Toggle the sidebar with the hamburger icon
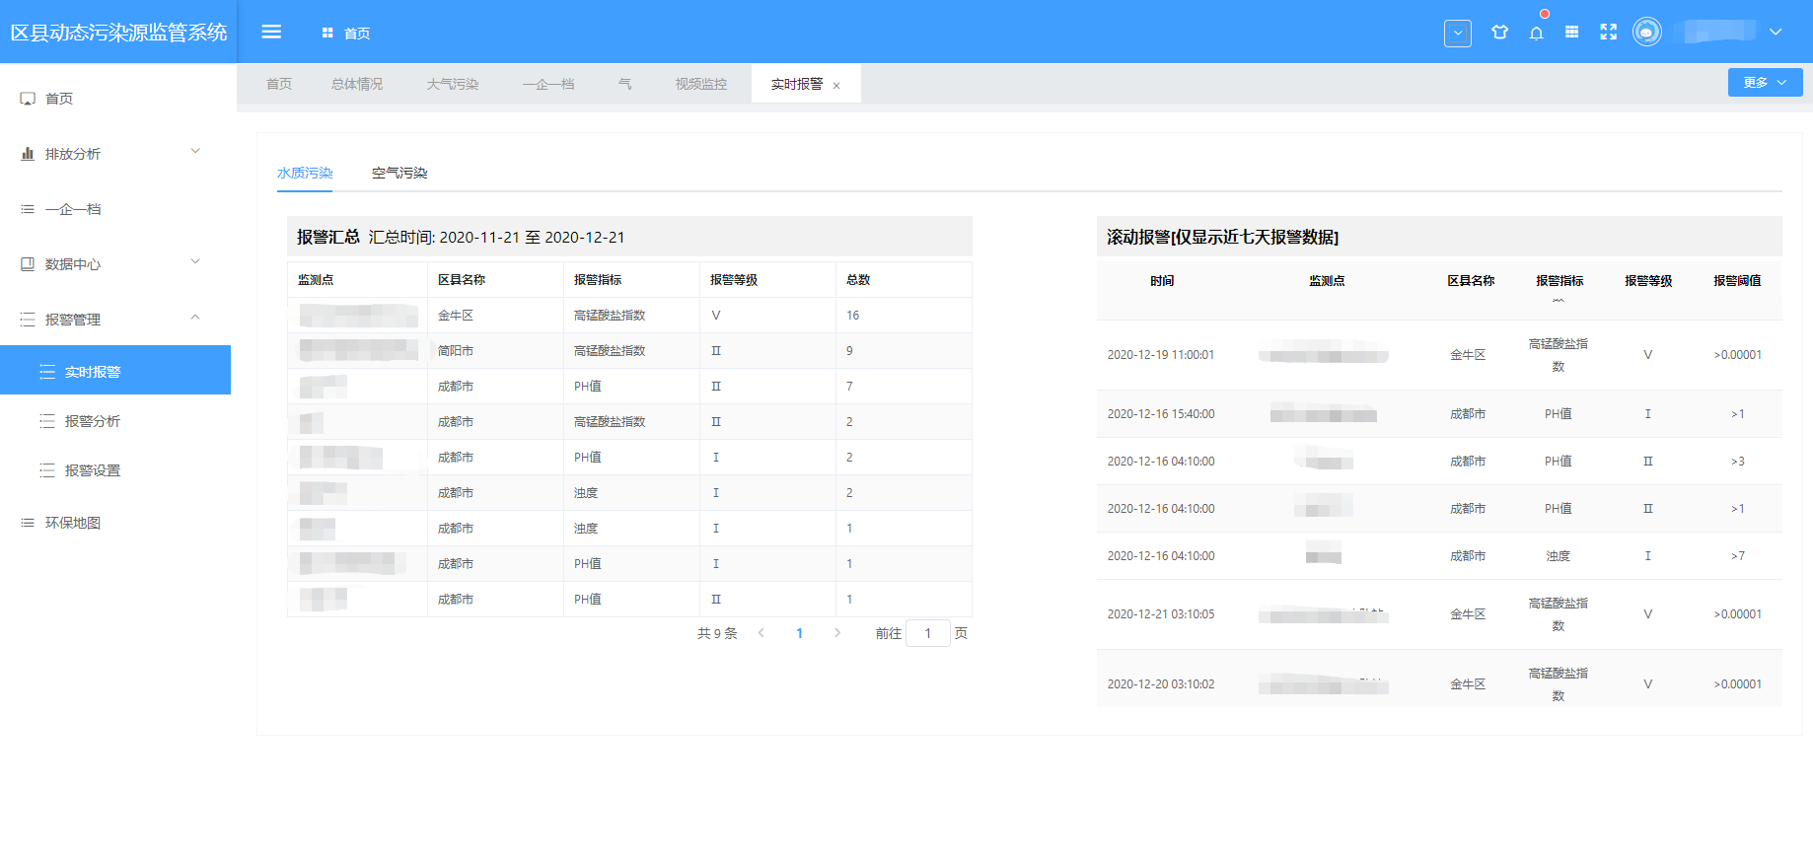Image resolution: width=1813 pixels, height=859 pixels. coord(271,32)
